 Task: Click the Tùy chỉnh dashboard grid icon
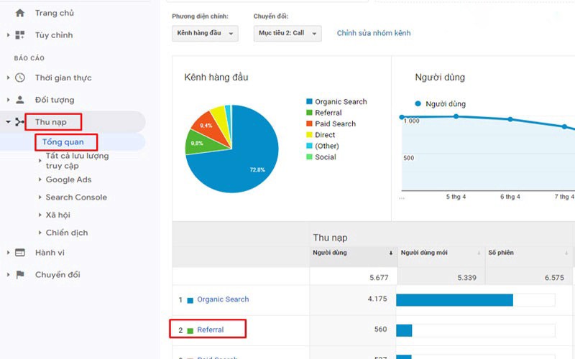coord(20,35)
